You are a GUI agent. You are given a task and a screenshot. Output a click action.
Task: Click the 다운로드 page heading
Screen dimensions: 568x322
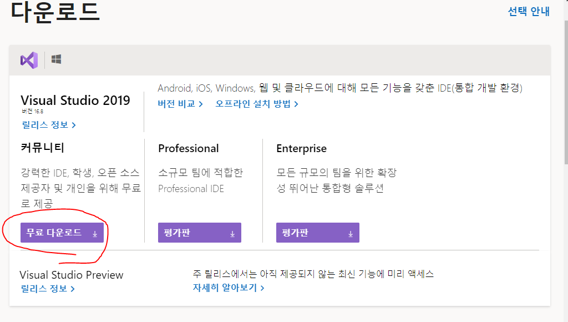point(55,12)
